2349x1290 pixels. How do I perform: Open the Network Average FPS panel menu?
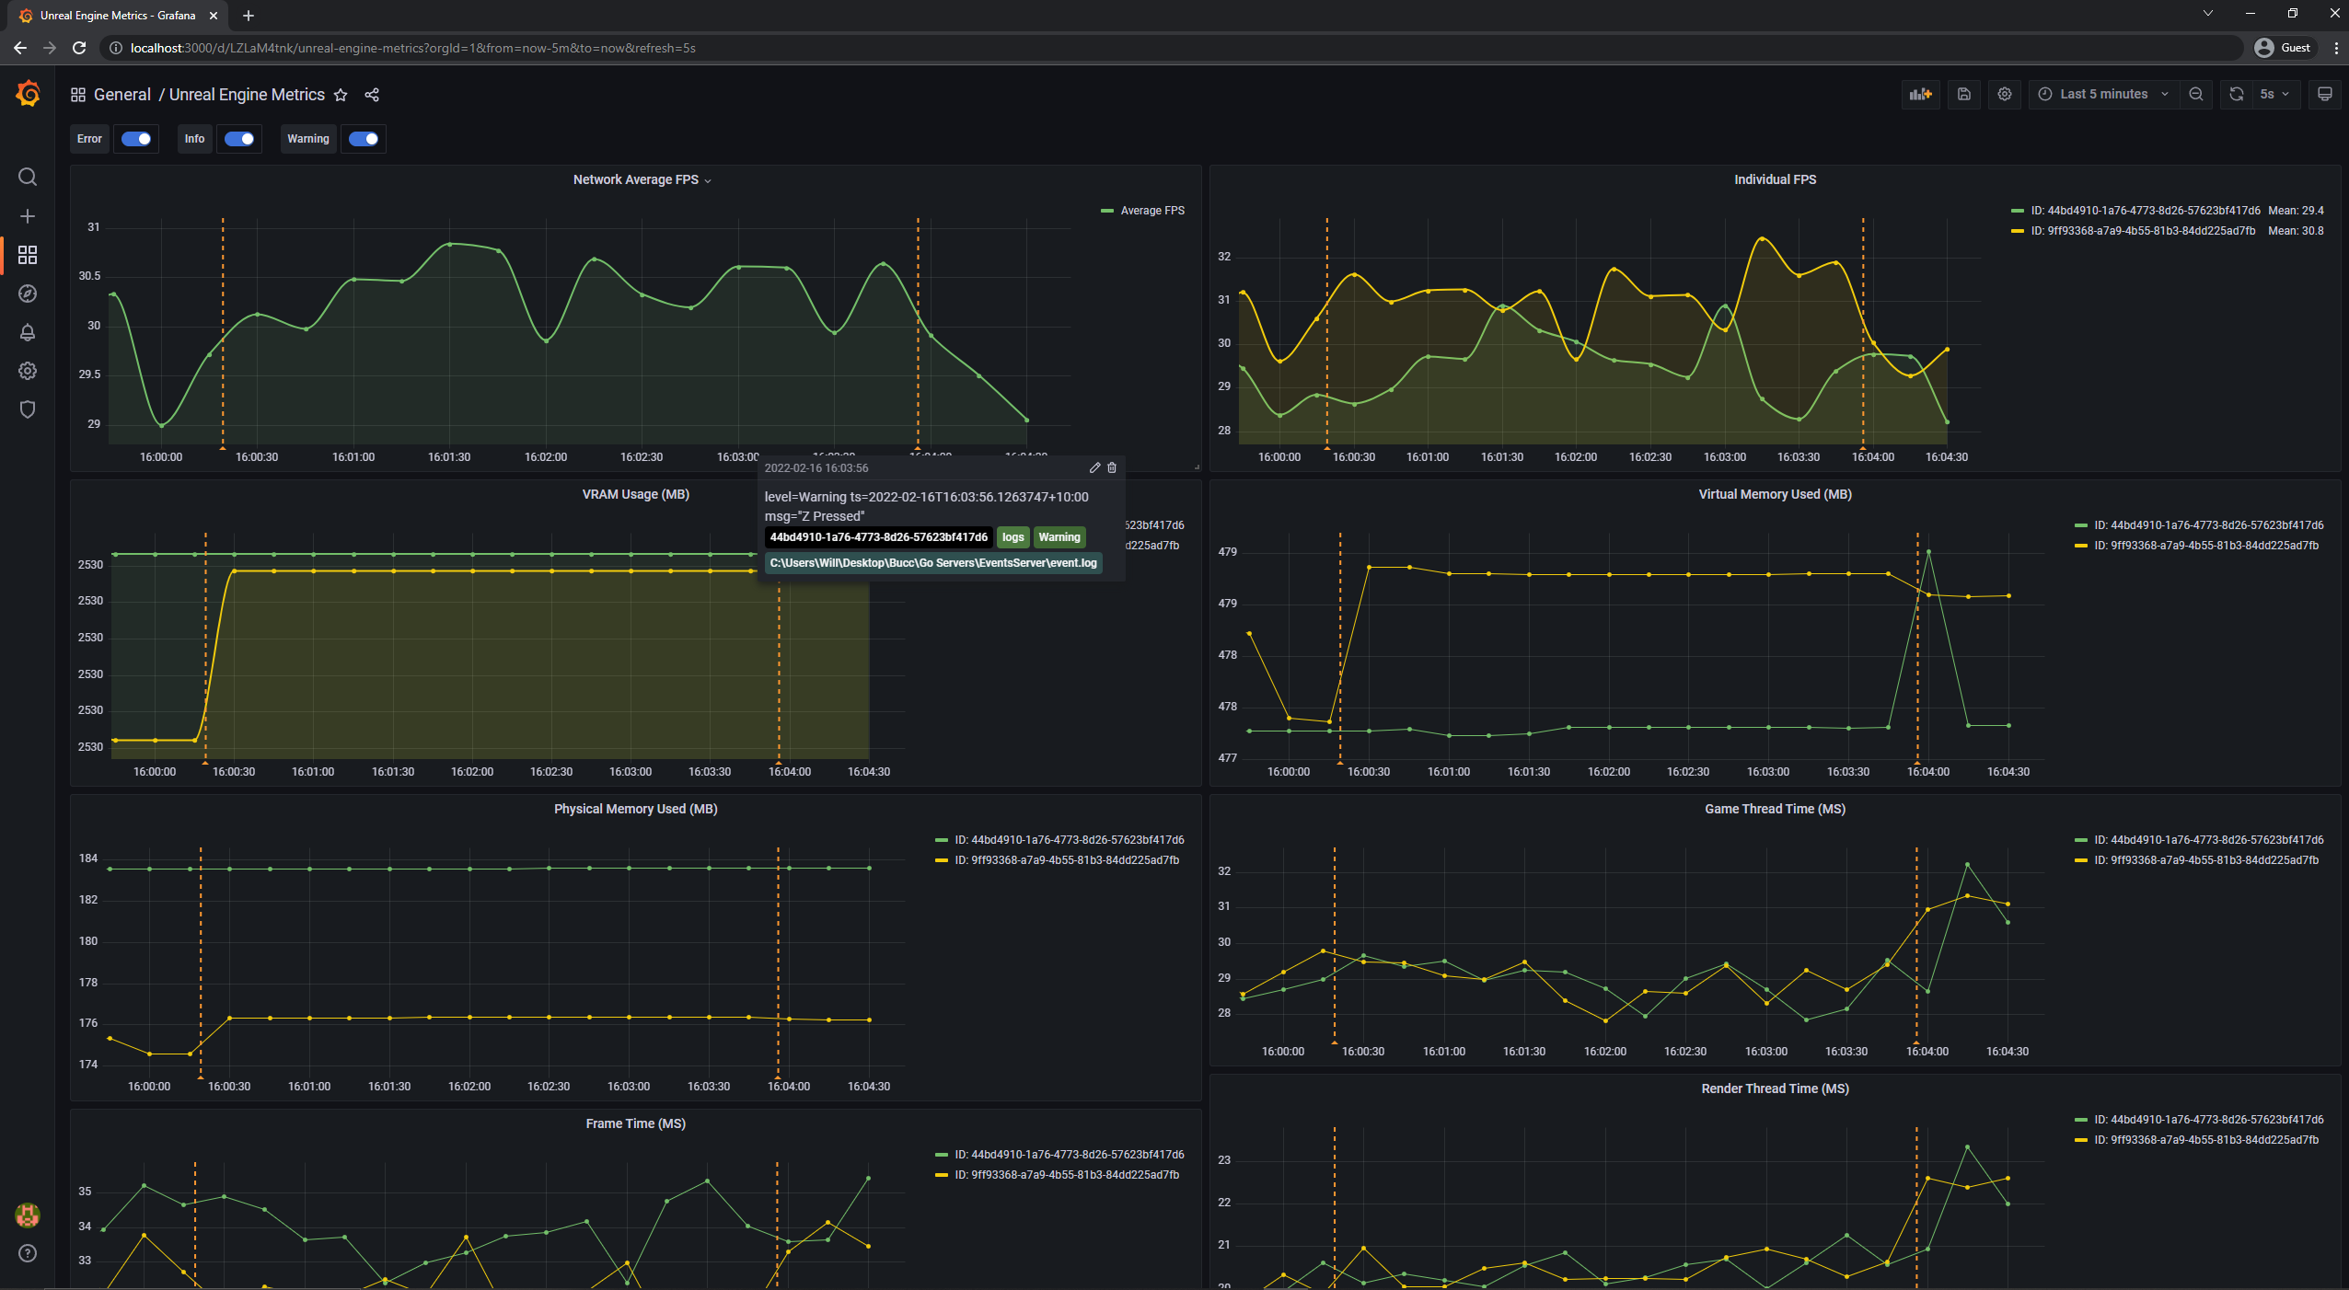point(707,180)
